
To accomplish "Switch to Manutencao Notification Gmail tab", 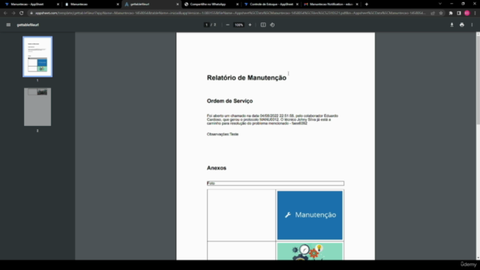I will click(x=330, y=4).
